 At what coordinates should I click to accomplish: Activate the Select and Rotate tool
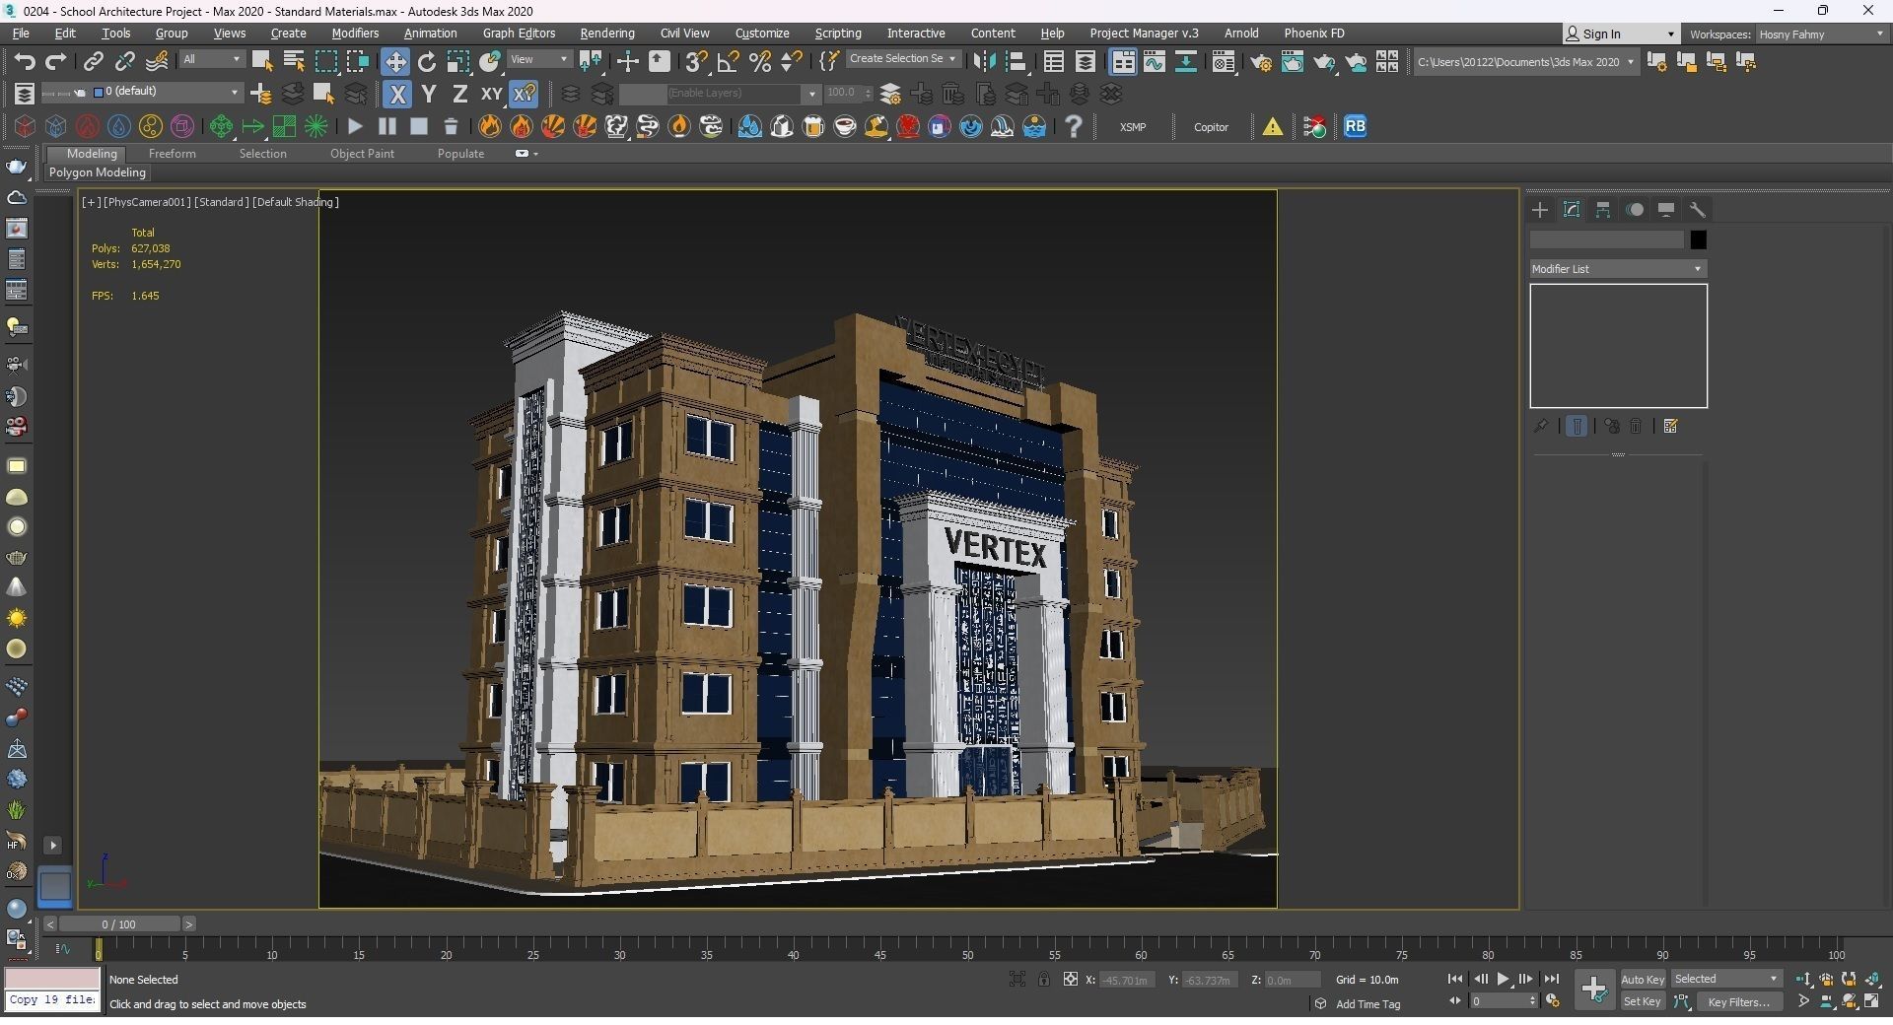point(427,61)
